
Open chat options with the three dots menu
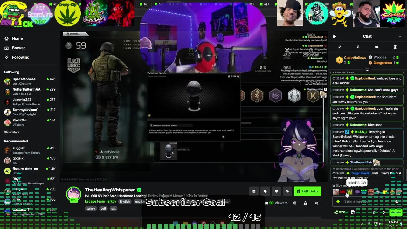pyautogui.click(x=400, y=36)
